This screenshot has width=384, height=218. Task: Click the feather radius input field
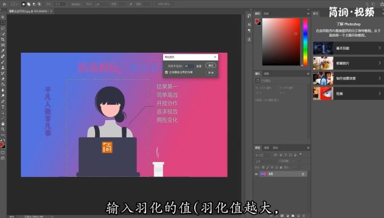189,66
